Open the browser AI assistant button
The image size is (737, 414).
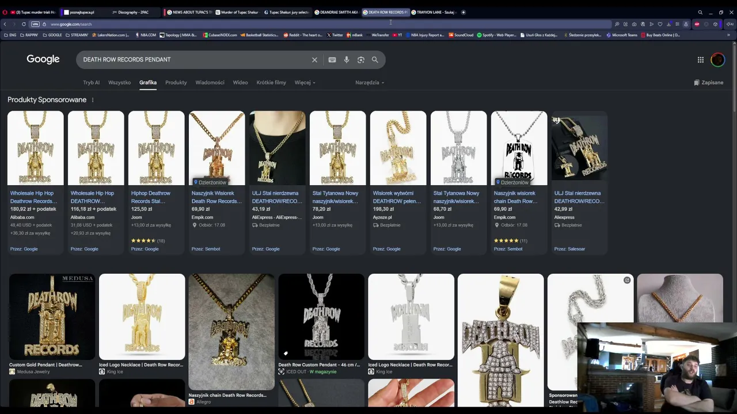click(x=730, y=24)
